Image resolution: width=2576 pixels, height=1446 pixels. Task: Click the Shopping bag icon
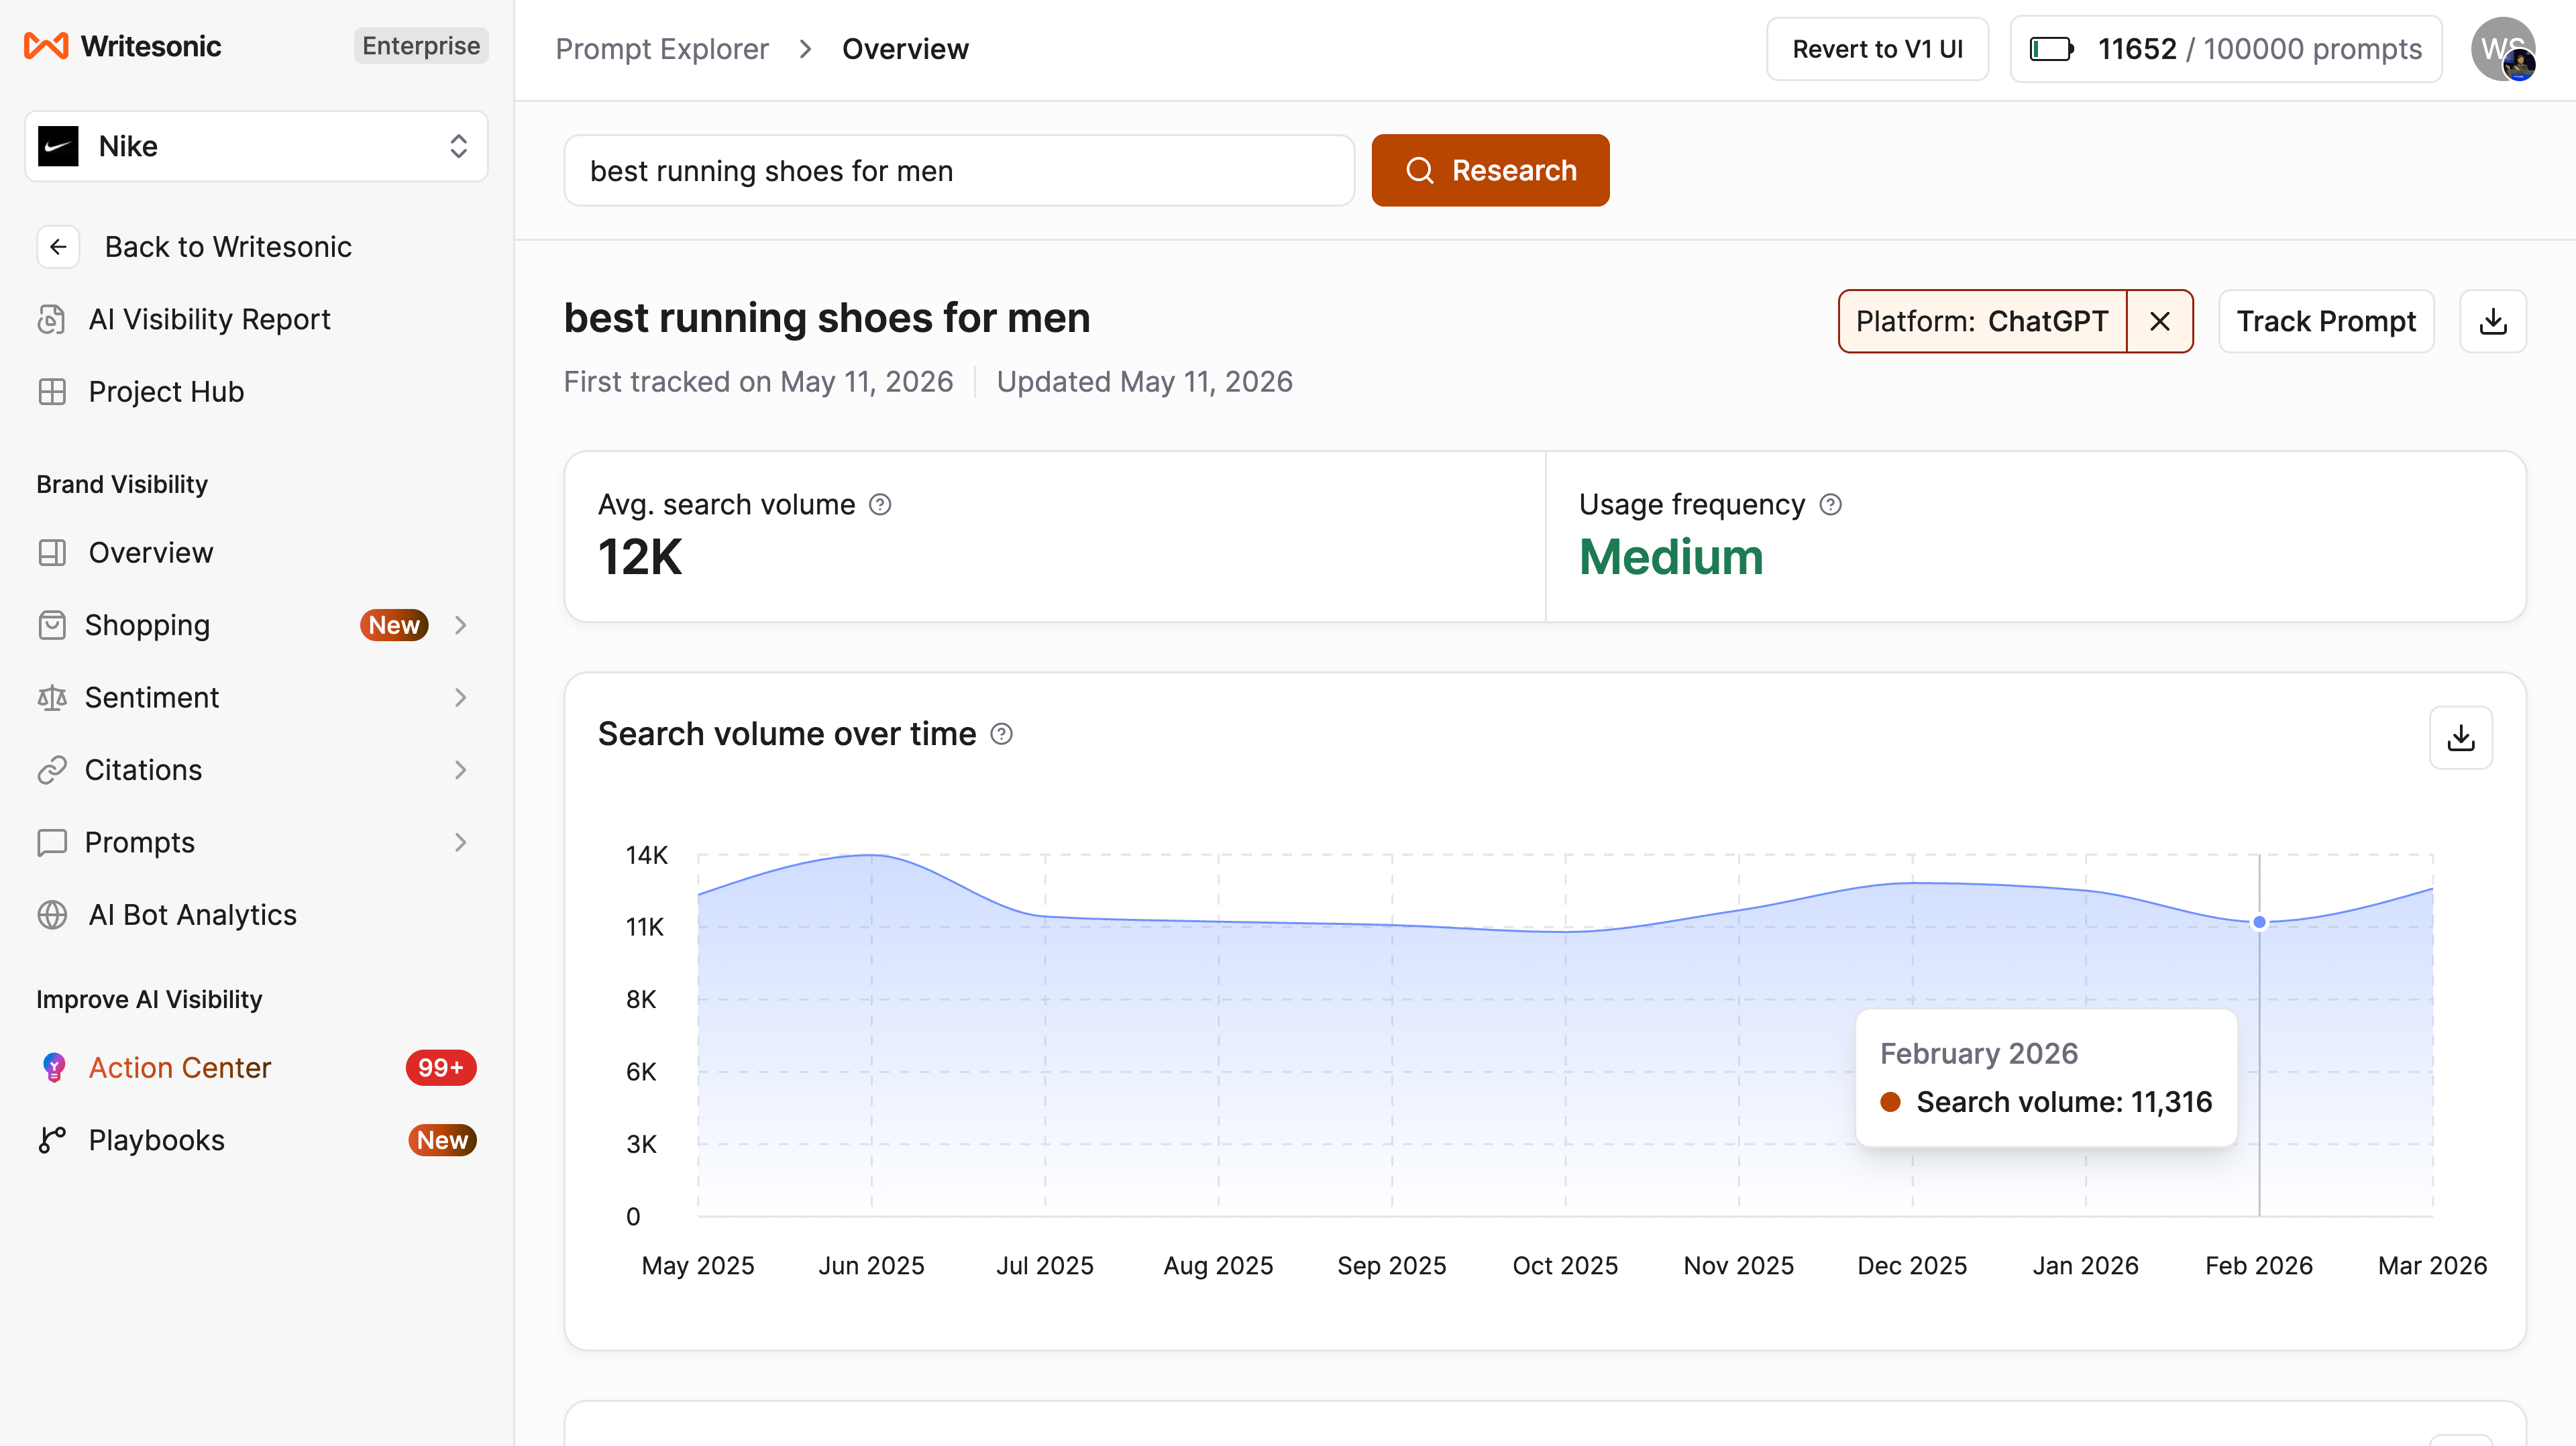pos(52,625)
